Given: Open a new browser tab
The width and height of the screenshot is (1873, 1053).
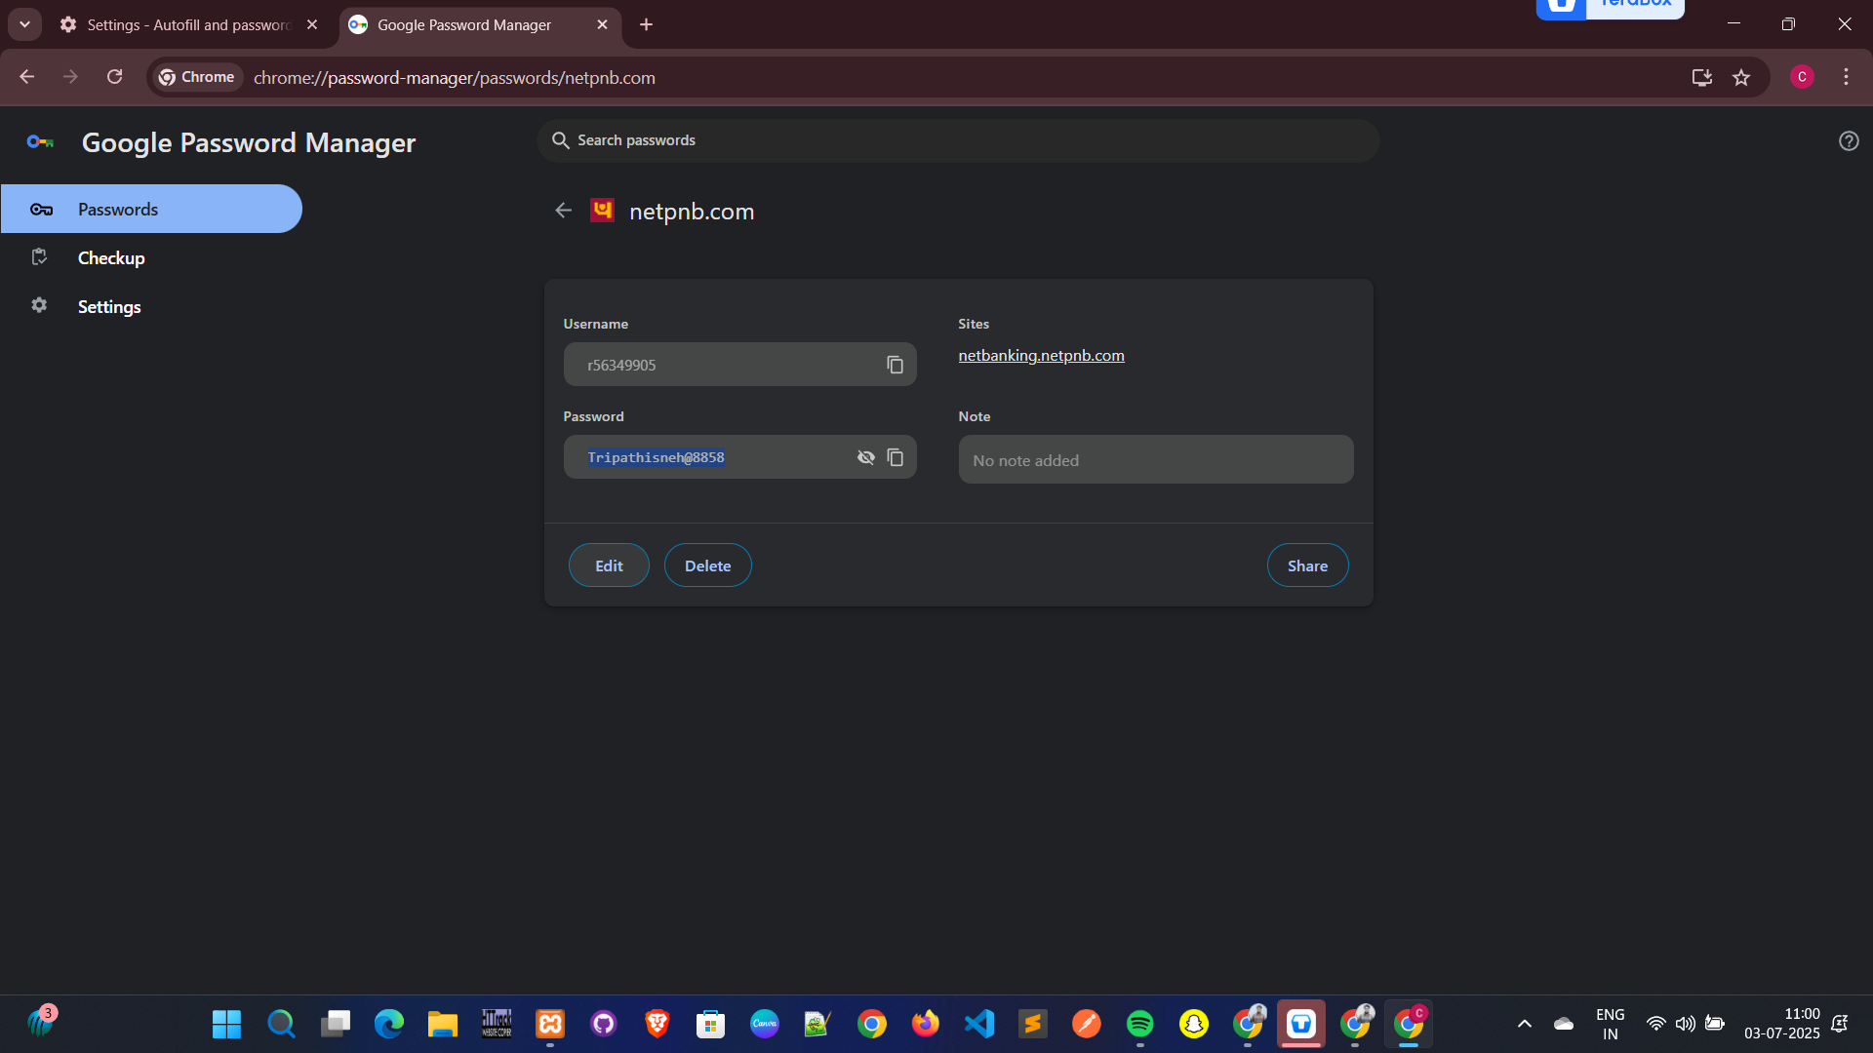Looking at the screenshot, I should coord(646,24).
